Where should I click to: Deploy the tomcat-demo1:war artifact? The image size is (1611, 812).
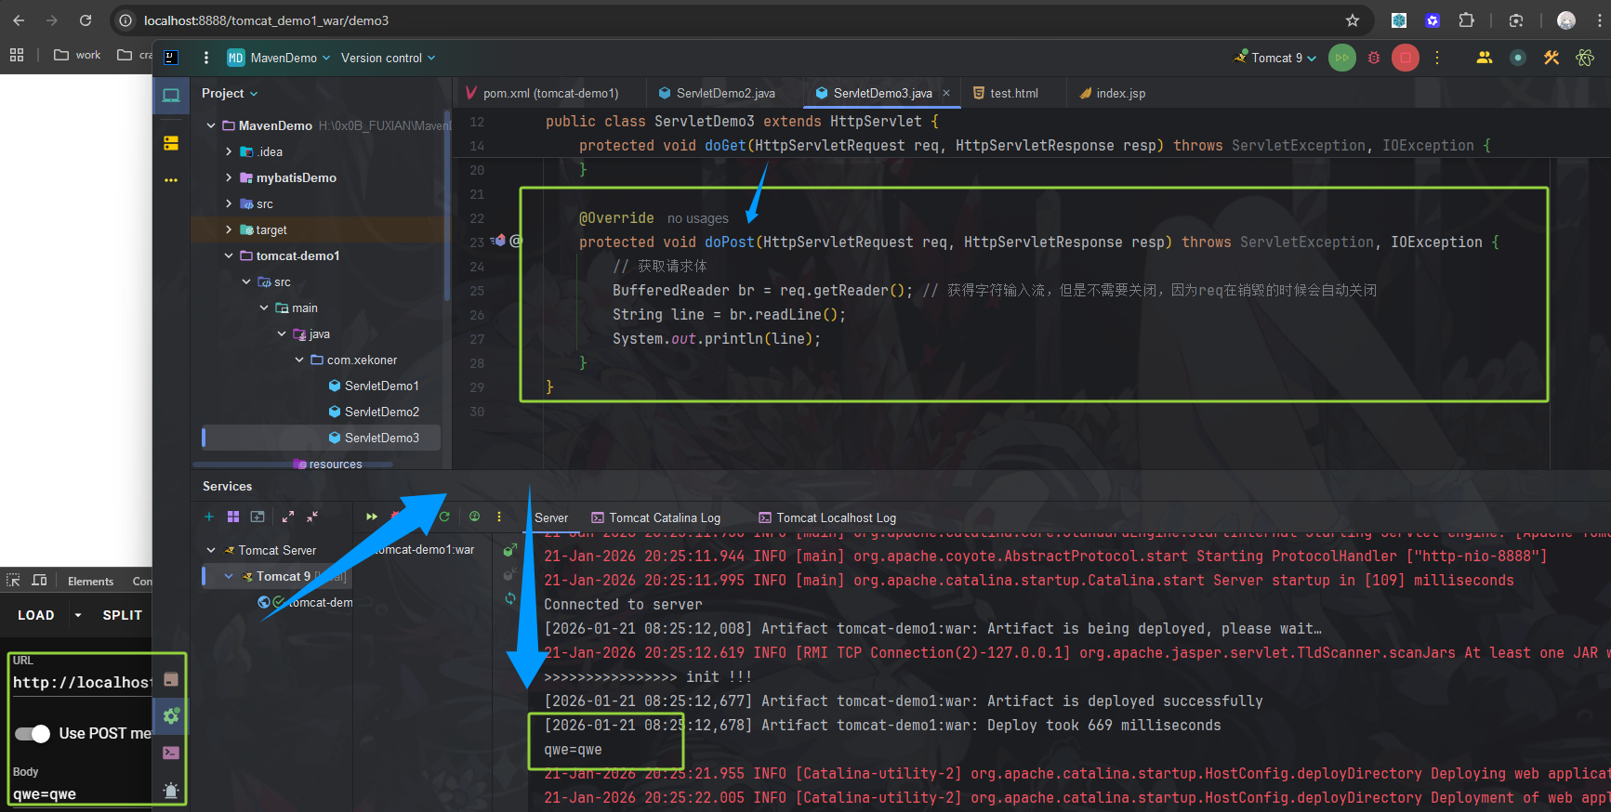coord(509,551)
